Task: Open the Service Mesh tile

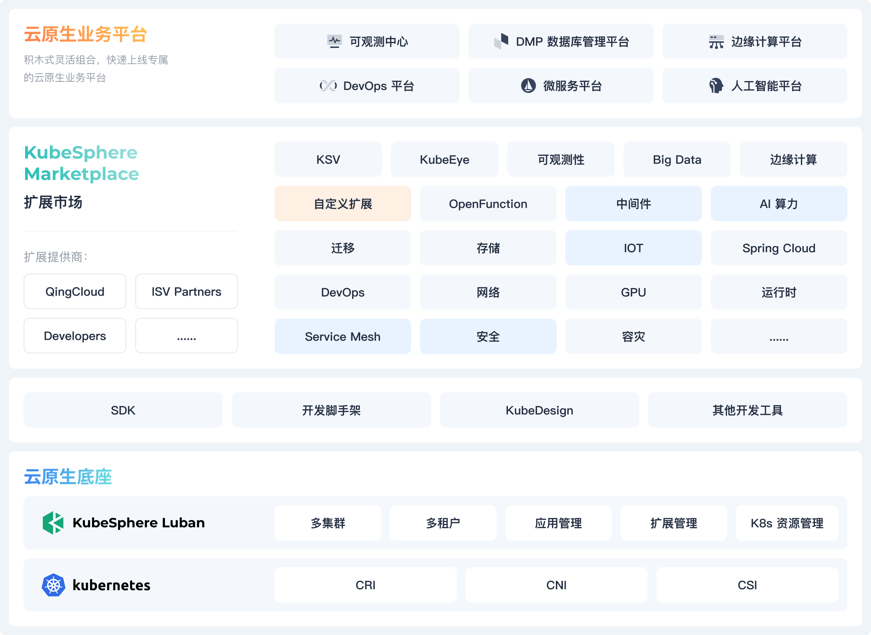Action: [x=342, y=336]
